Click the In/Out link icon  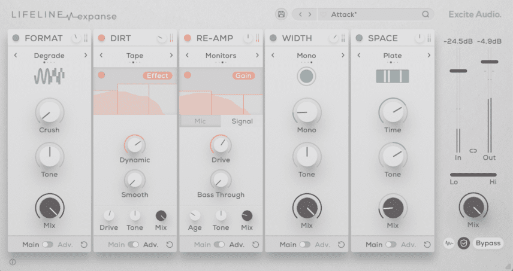click(x=473, y=151)
